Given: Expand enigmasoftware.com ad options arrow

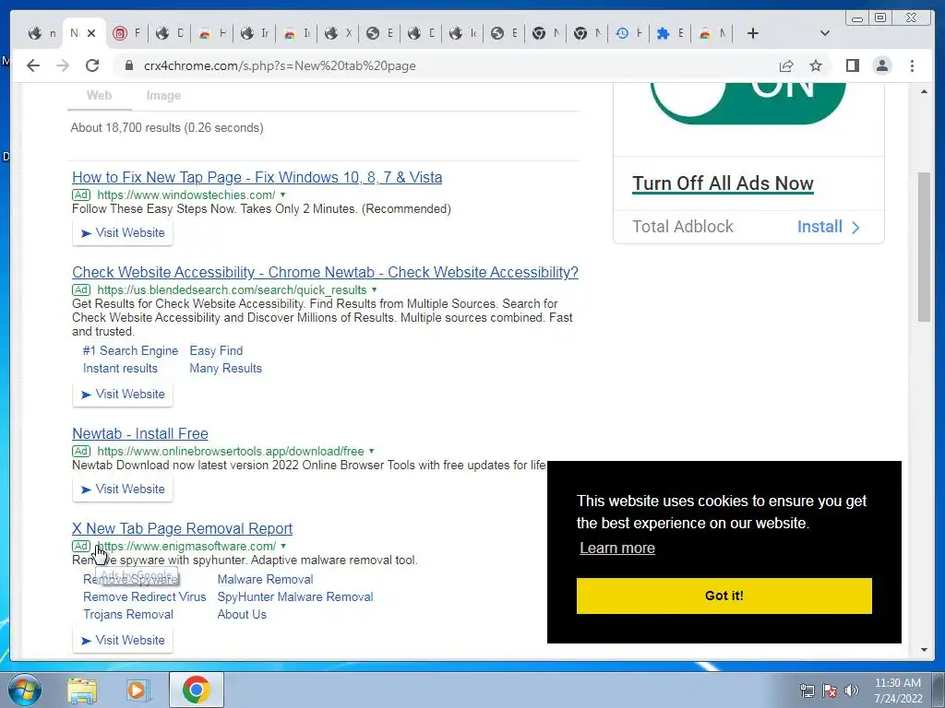Looking at the screenshot, I should (283, 546).
